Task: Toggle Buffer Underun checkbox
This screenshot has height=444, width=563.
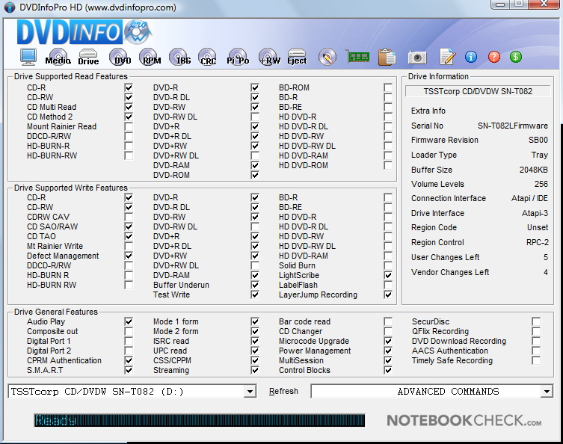Action: (x=255, y=285)
